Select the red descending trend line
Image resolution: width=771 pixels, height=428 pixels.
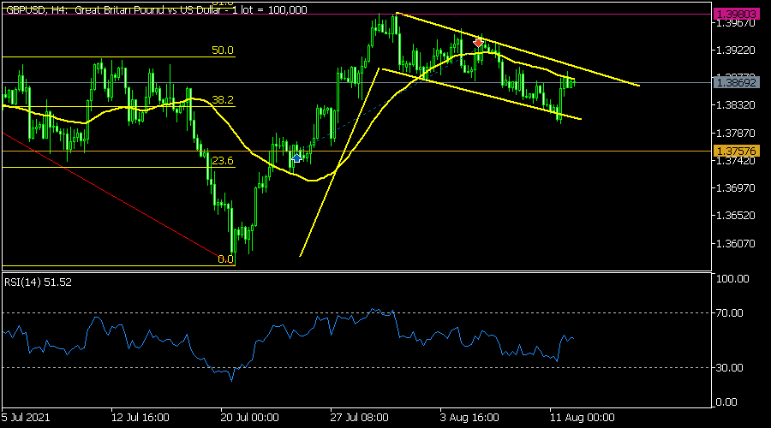click(x=118, y=199)
